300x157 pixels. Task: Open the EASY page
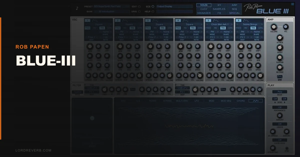204,9
